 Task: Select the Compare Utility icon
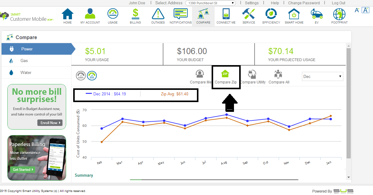(252, 74)
